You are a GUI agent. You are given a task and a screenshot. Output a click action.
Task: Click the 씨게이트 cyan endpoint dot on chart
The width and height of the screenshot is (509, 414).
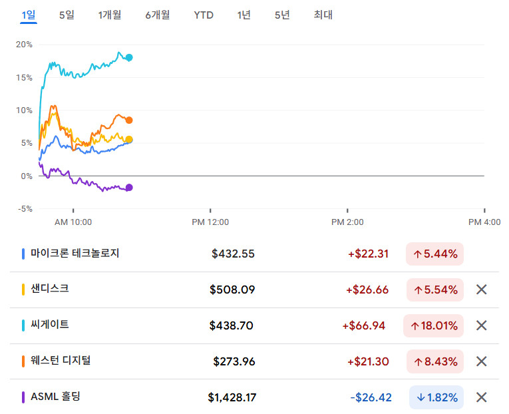pos(129,57)
